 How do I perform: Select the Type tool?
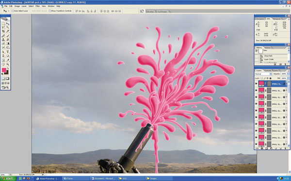[8, 52]
